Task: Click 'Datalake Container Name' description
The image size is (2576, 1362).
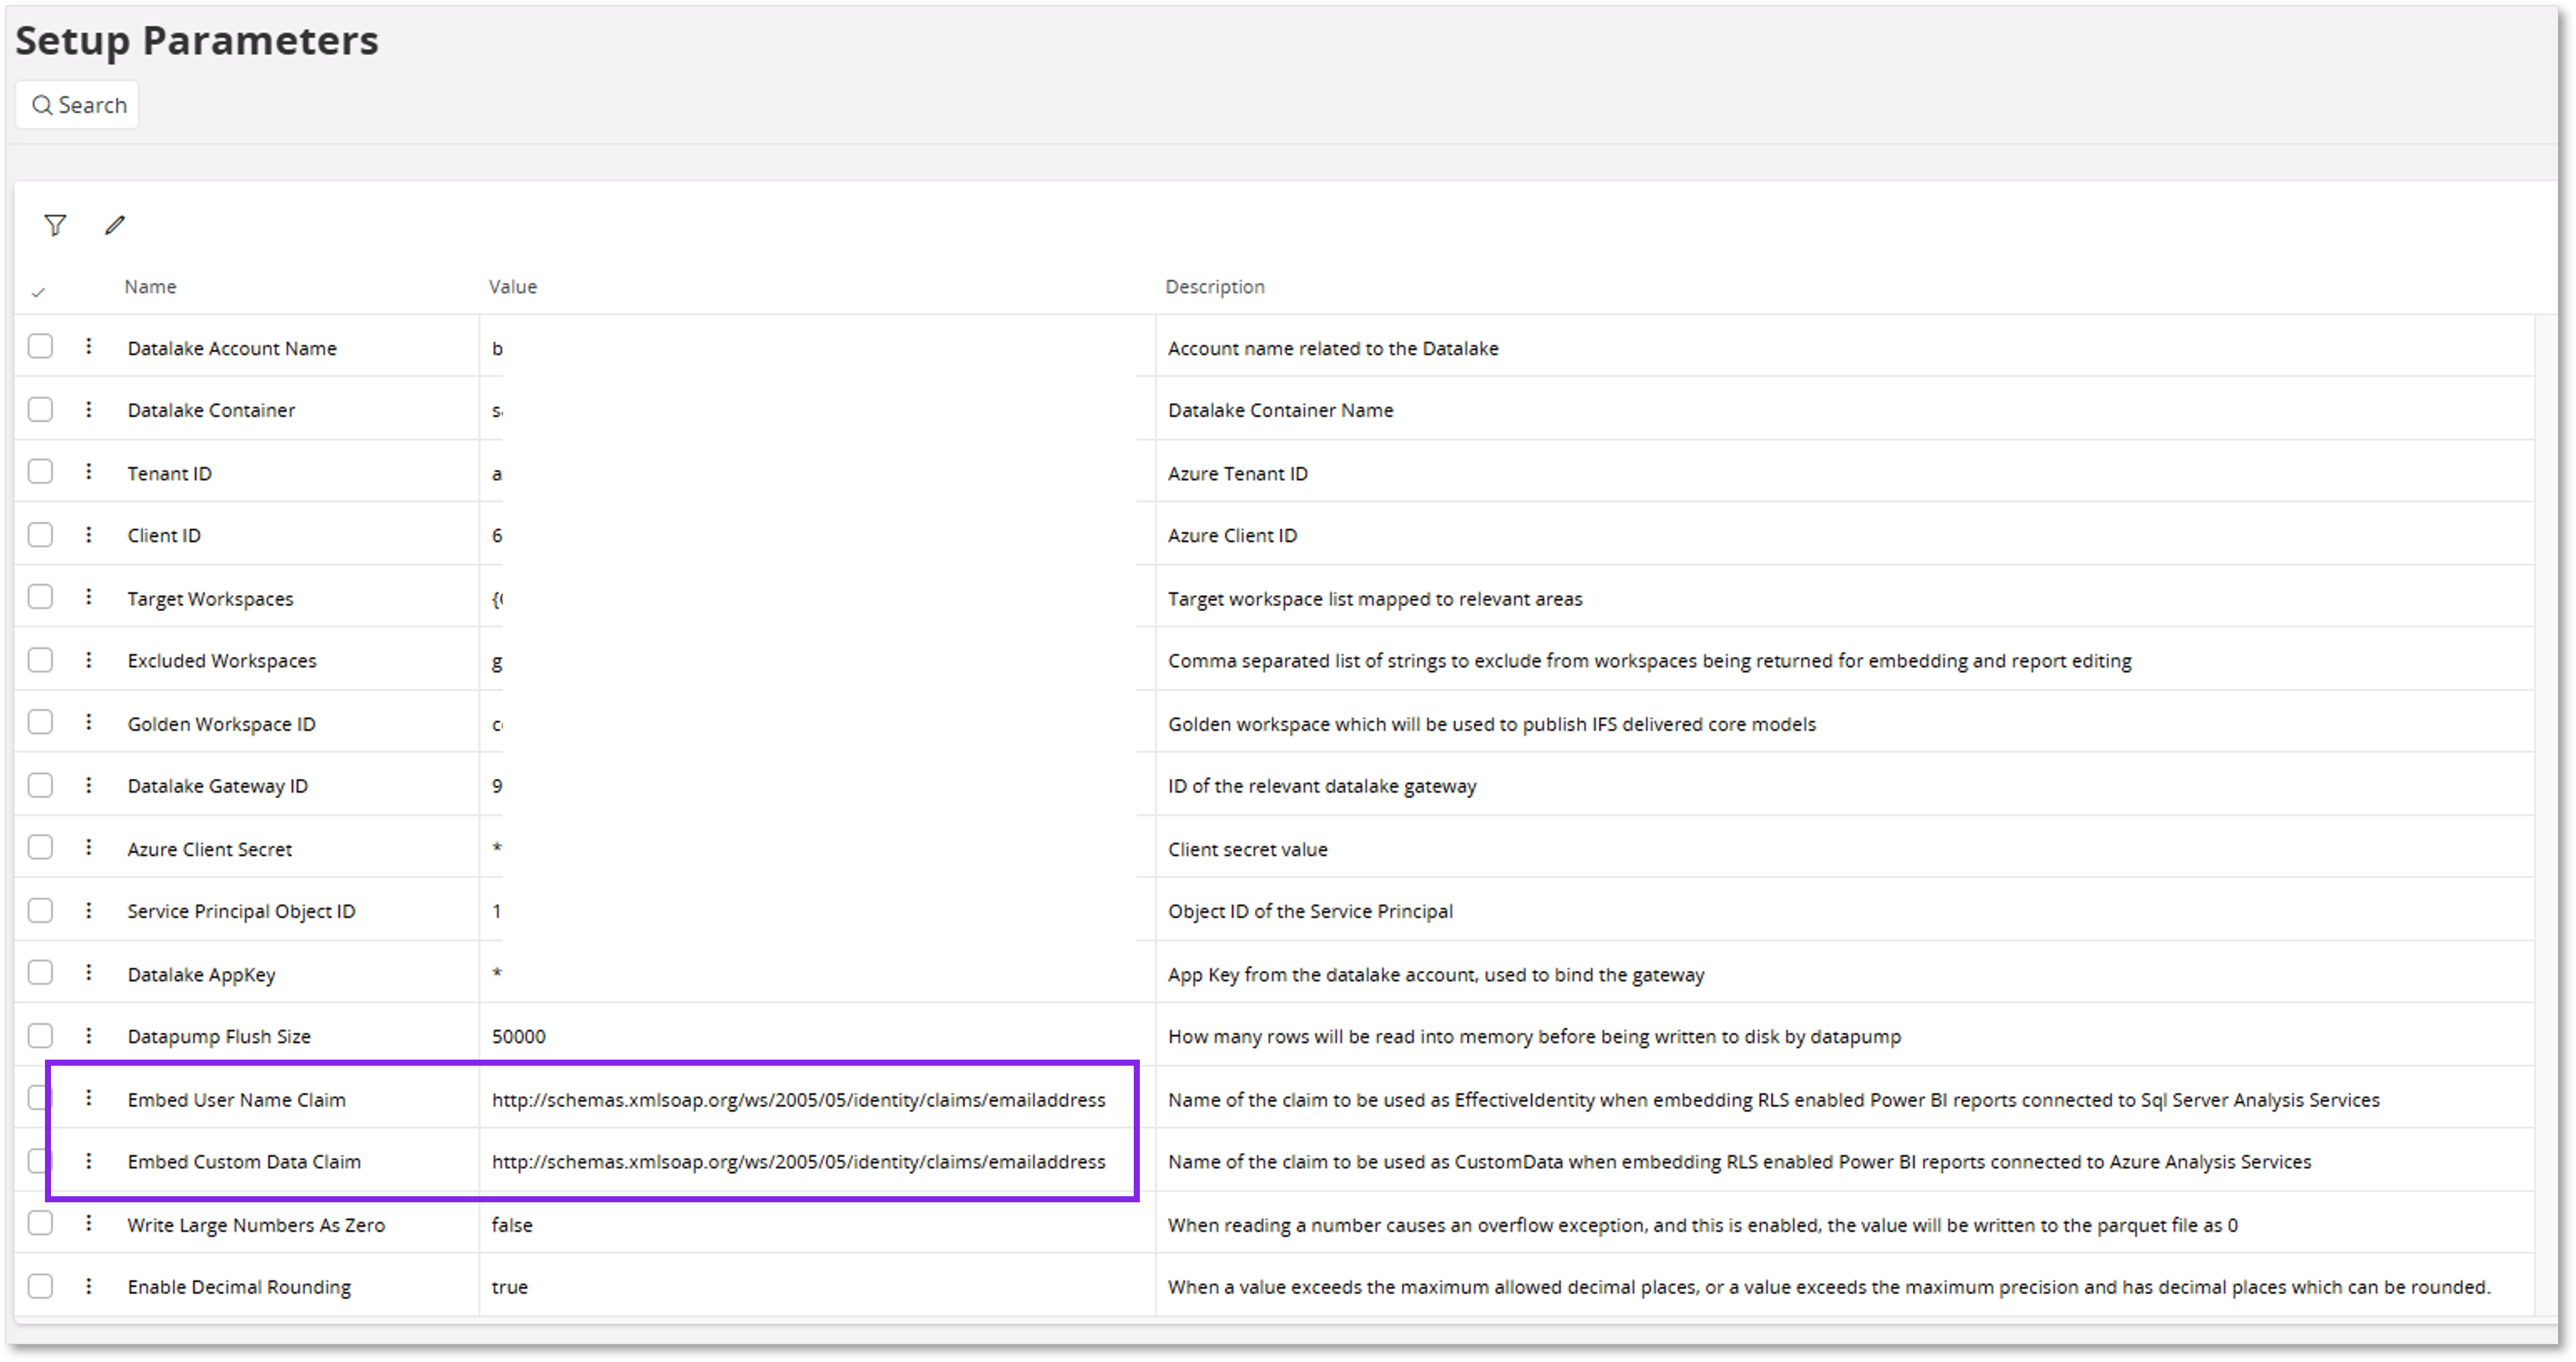Action: pyautogui.click(x=1281, y=411)
